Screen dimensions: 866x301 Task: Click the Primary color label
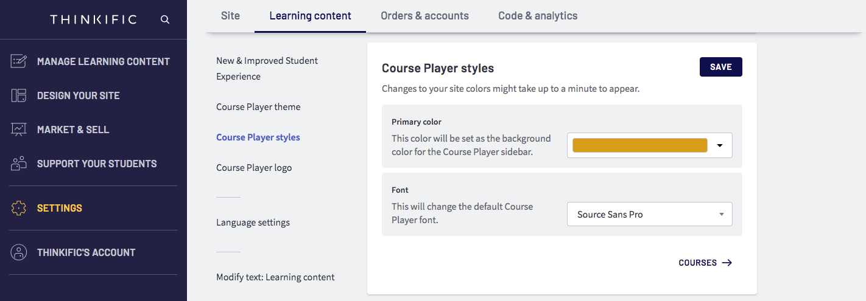(417, 122)
